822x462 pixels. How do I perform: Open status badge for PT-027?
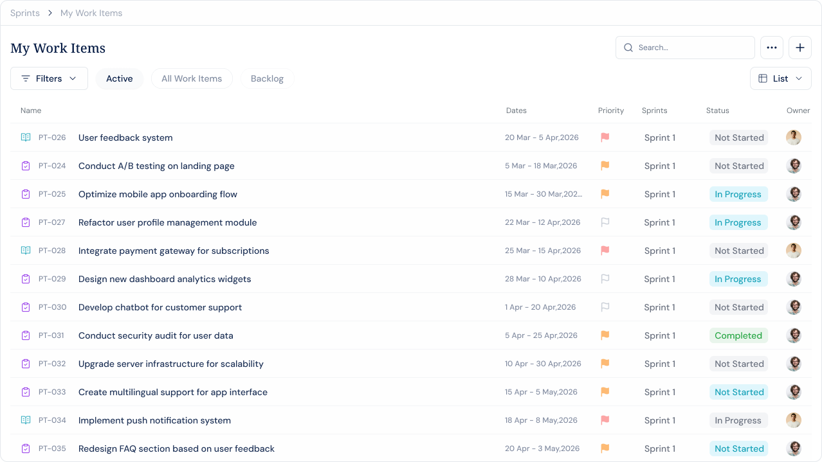coord(738,222)
